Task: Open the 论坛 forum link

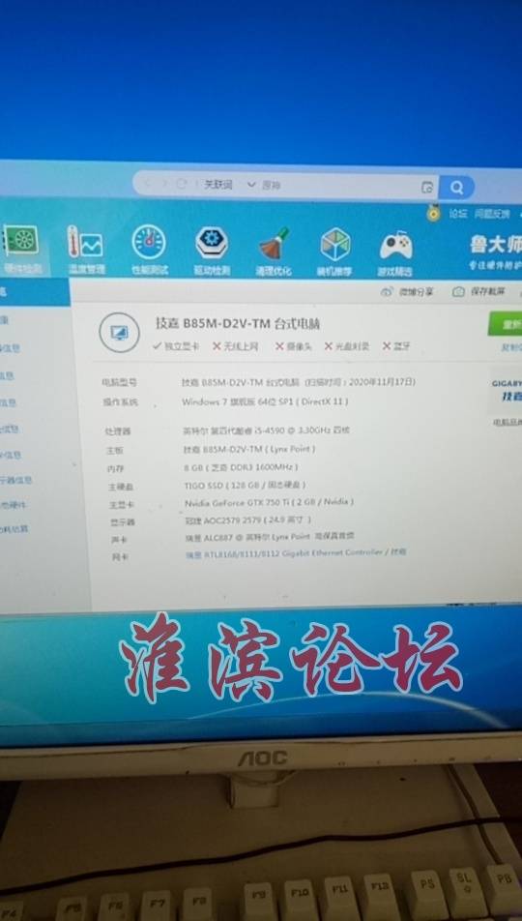Action: (458, 214)
